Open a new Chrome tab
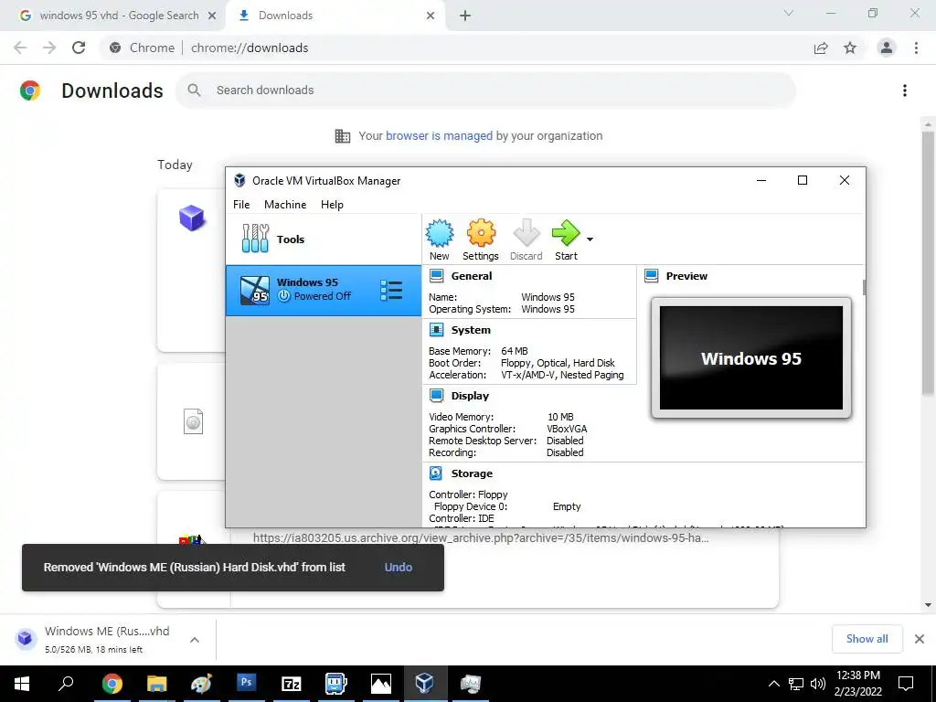Image resolution: width=936 pixels, height=702 pixels. click(x=465, y=16)
